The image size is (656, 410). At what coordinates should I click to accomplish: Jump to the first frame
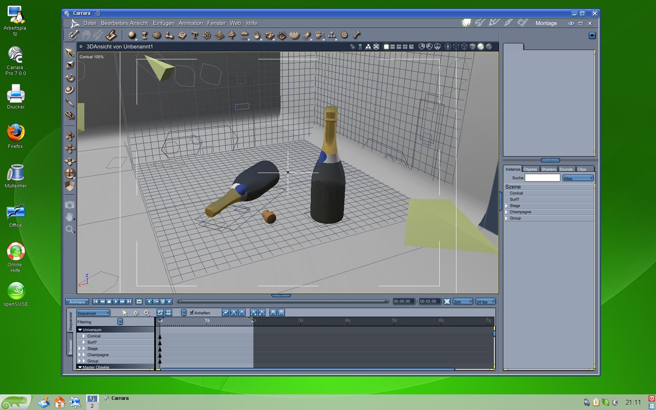coord(95,301)
